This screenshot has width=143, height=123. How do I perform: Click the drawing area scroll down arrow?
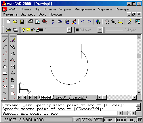point(139,93)
